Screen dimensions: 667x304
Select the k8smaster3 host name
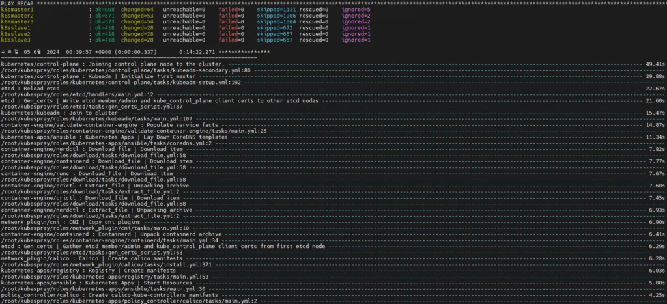click(x=18, y=21)
